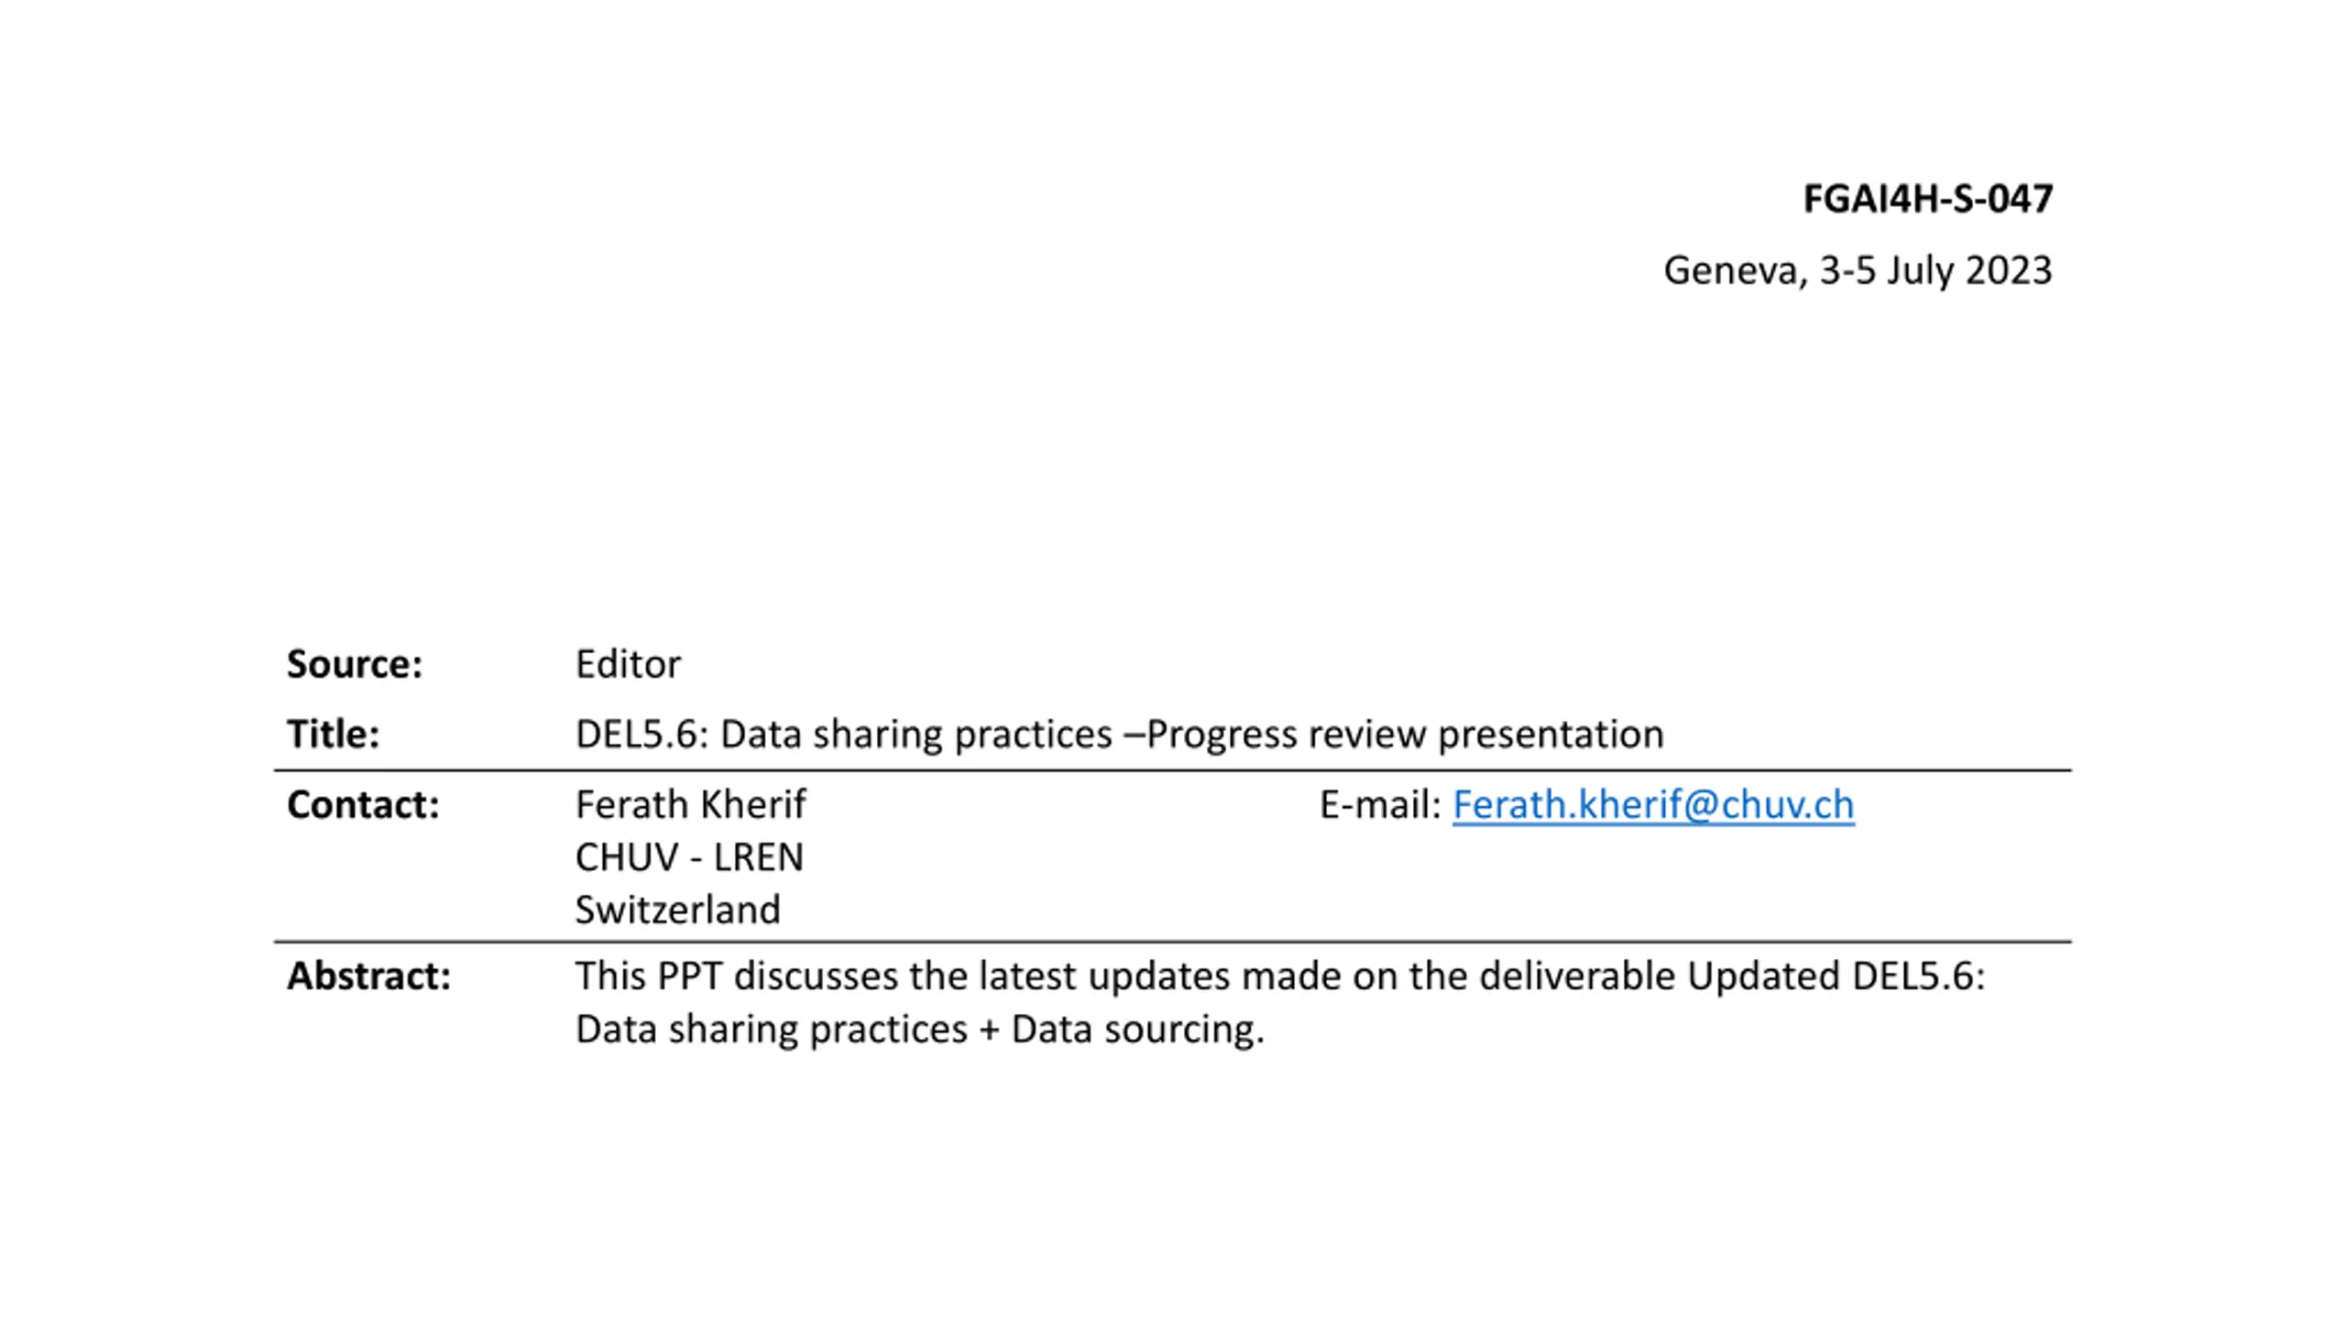Select the contact name Ferath Kherif
Screen dimensions: 2346x1319
(691, 804)
